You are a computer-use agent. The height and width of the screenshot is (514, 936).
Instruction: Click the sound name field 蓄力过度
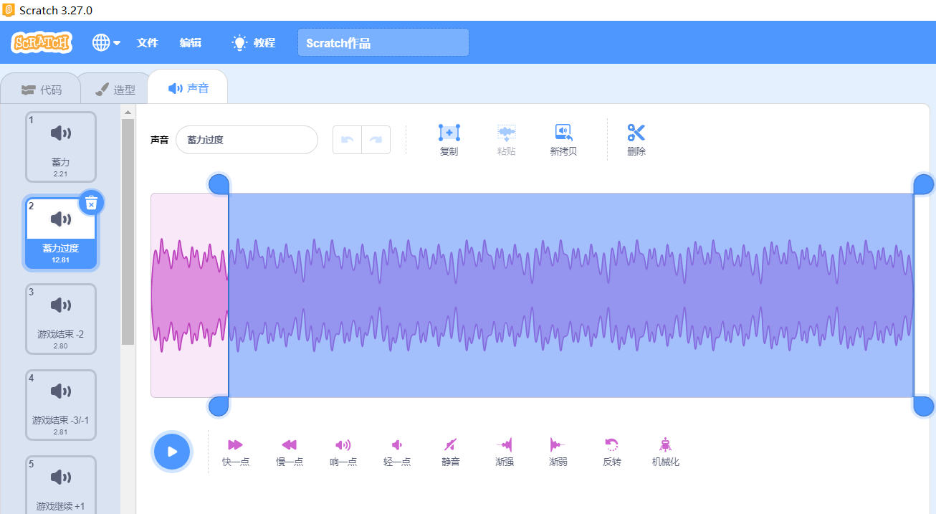(247, 140)
